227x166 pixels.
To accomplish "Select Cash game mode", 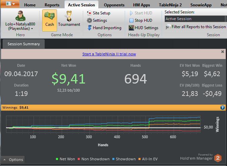I will (x=50, y=20).
